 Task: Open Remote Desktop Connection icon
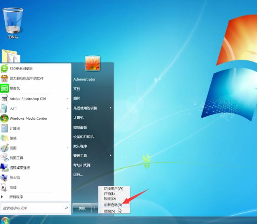pyautogui.click(x=4, y=168)
